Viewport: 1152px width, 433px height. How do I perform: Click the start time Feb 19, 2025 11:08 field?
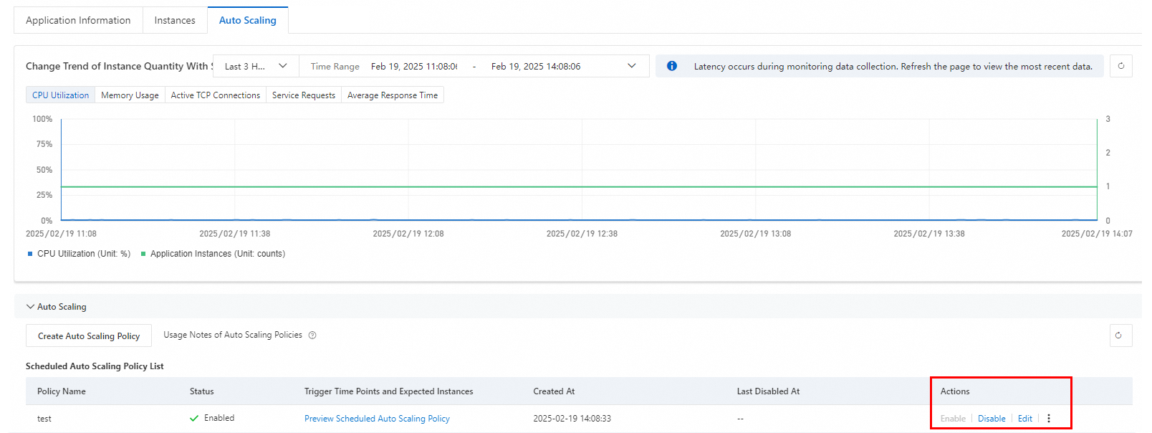click(x=414, y=66)
